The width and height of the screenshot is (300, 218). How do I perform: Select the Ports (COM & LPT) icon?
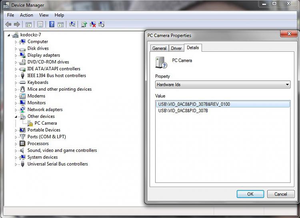click(x=22, y=137)
